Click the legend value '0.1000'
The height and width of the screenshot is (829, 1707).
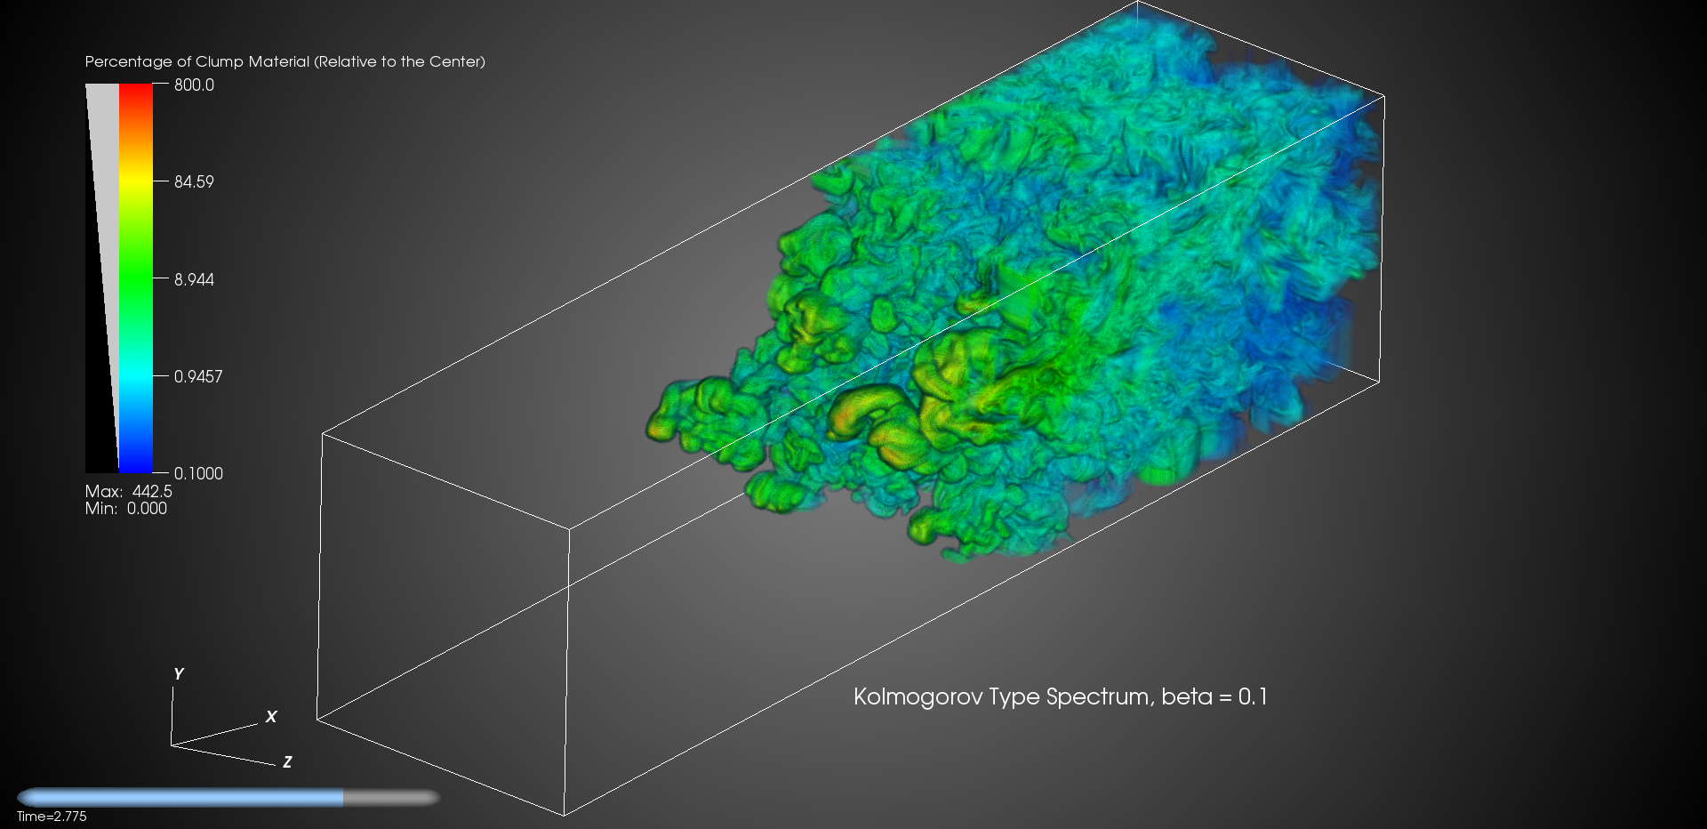pyautogui.click(x=198, y=473)
